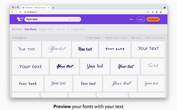Bookmark the page with the star icon
The image size is (177, 110).
click(x=148, y=12)
